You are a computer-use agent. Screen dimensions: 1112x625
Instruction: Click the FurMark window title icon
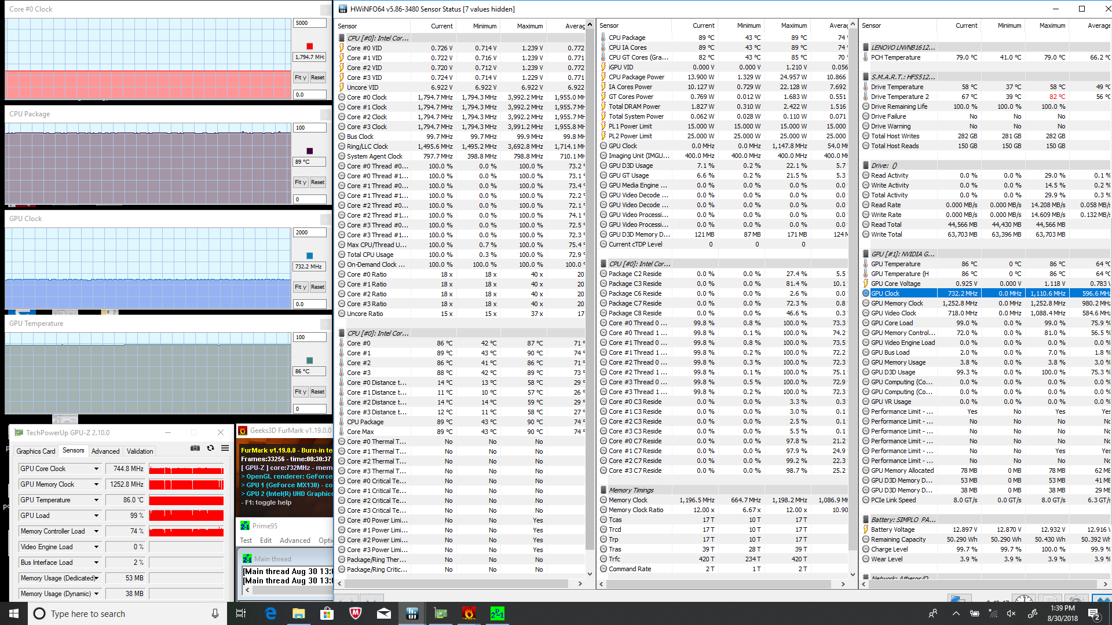pos(243,431)
